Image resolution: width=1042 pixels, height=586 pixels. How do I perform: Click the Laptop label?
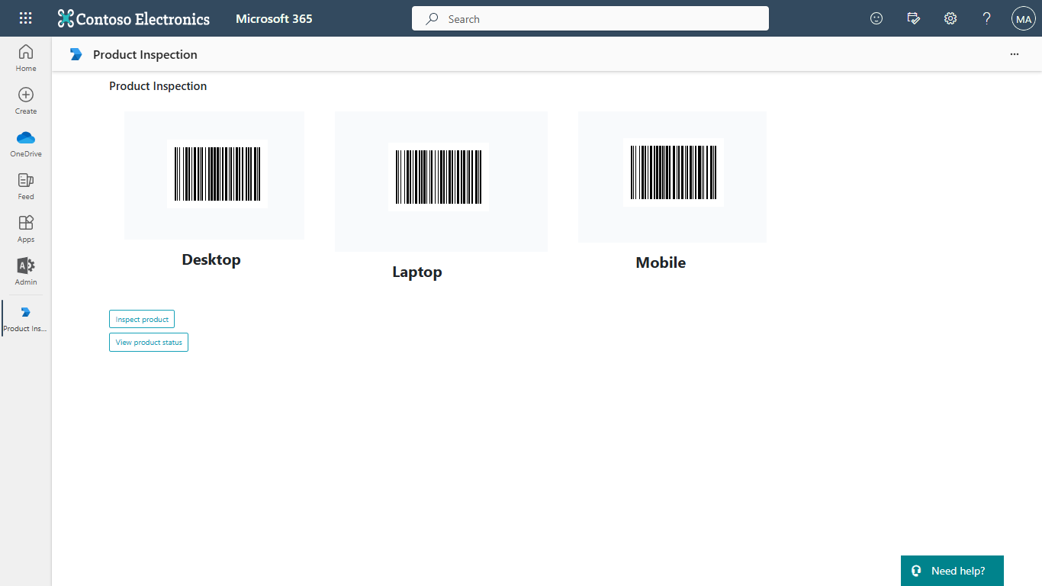point(417,272)
